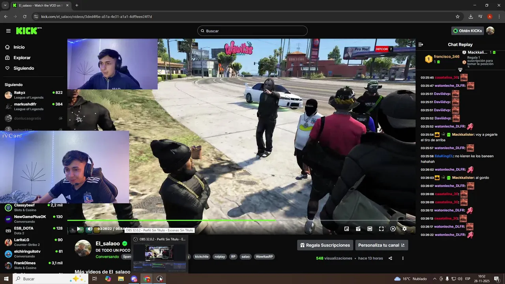Open the user profile avatar menu
Viewport: 505px width, 284px height.
click(x=490, y=31)
